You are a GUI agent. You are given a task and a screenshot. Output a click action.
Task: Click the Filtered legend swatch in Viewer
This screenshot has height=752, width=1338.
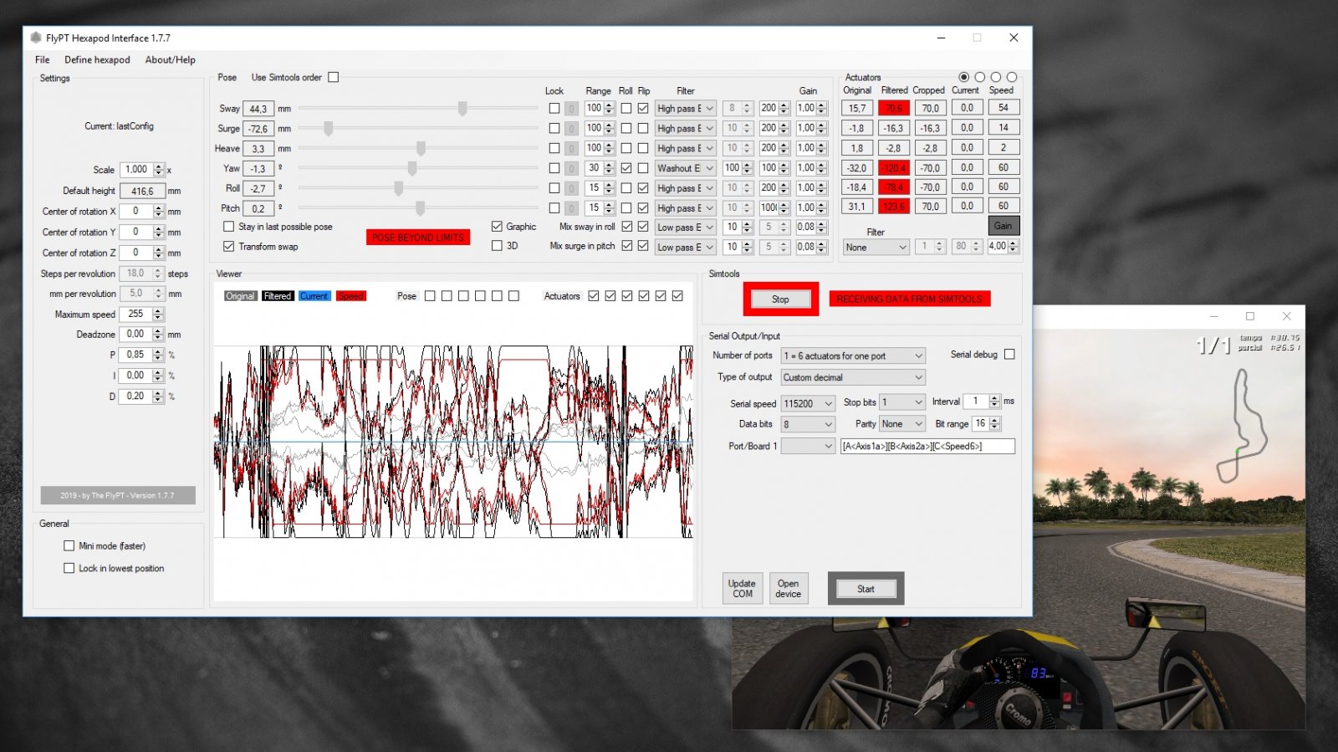pyautogui.click(x=278, y=296)
